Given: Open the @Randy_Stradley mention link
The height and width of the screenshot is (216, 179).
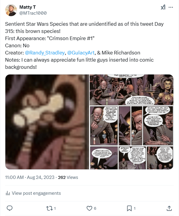Looking at the screenshot, I should pos(45,53).
